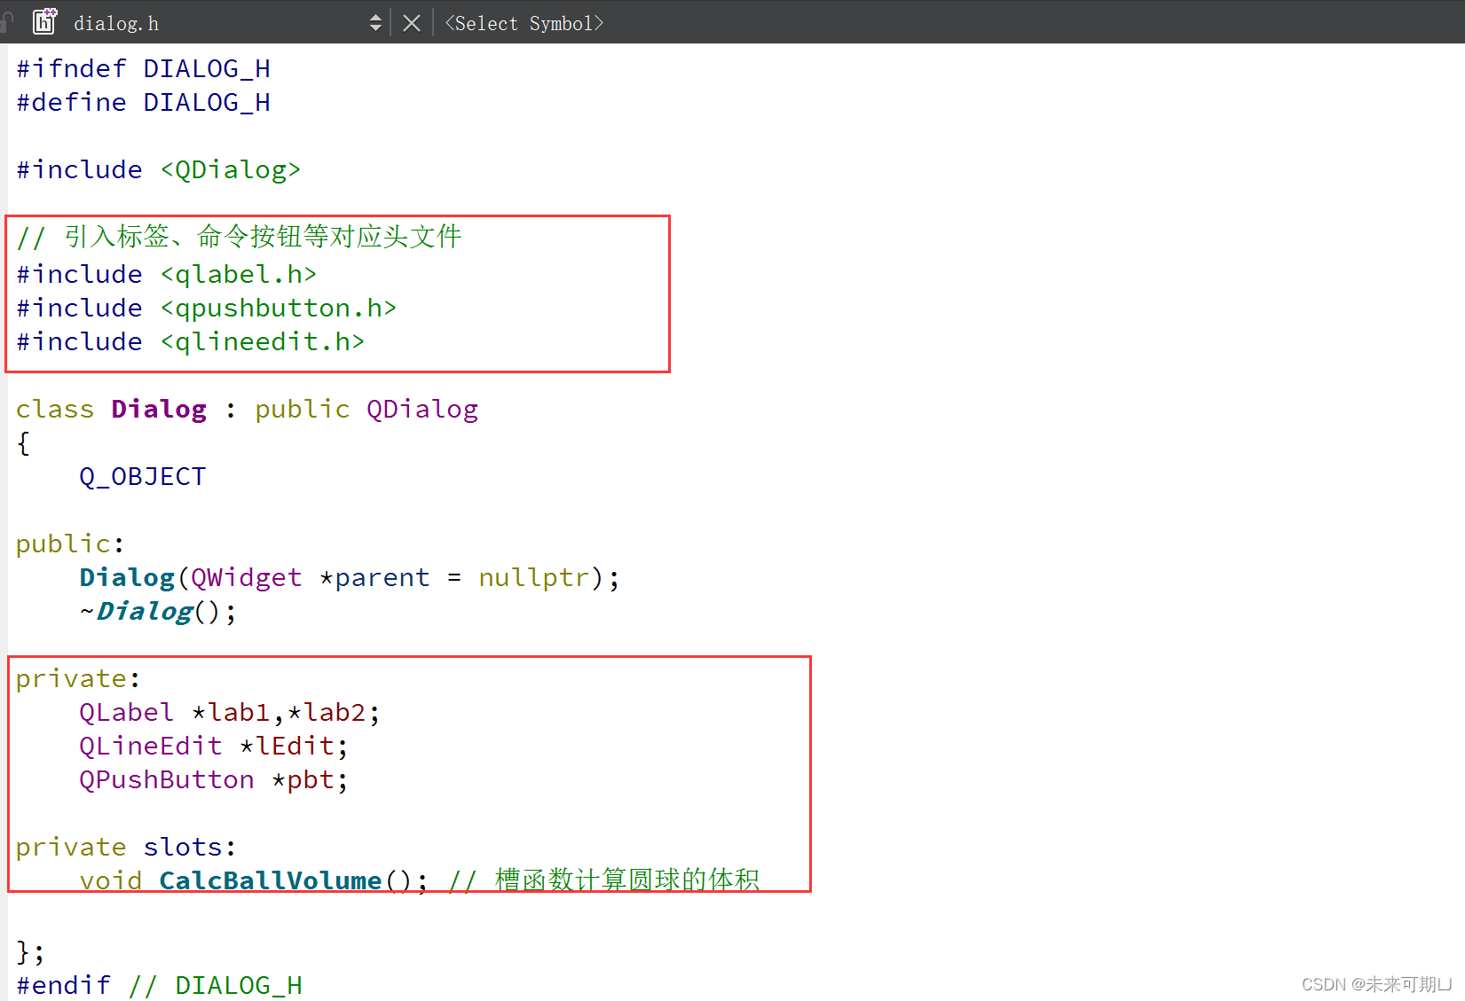Click the QPushButton type name
Viewport: 1465px width, 1001px height.
click(x=166, y=780)
